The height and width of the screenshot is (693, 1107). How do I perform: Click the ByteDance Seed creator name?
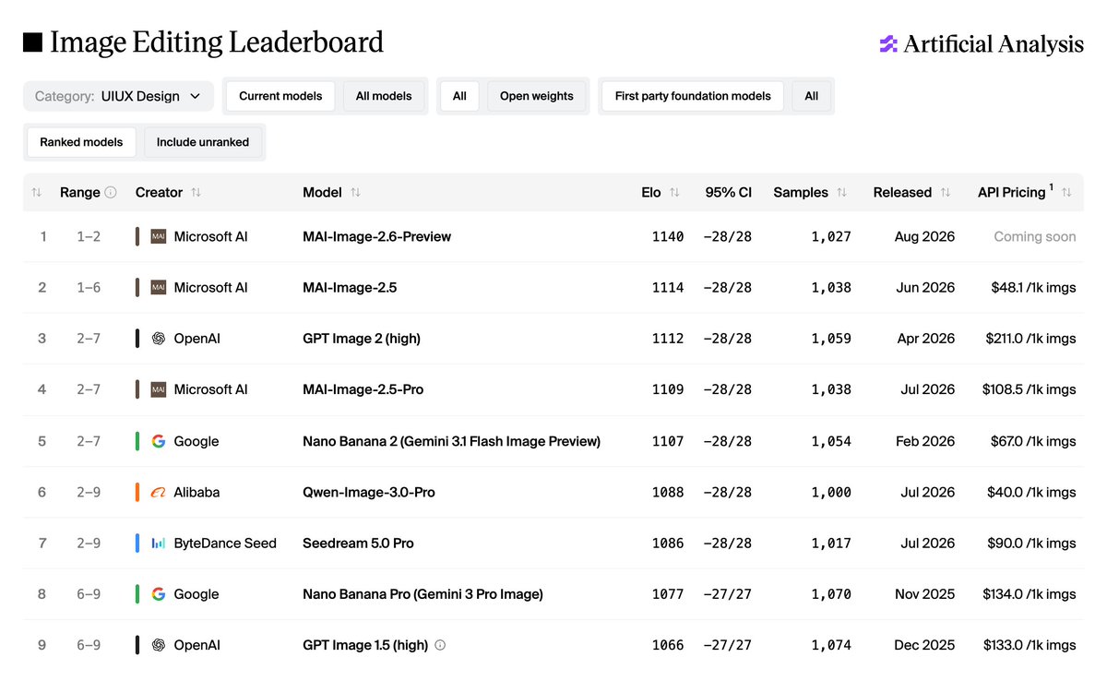click(x=225, y=544)
